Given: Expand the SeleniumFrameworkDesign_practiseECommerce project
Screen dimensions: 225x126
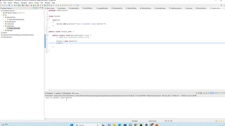Looking at the screenshot, I should 0,35.
